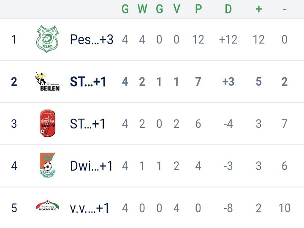
Task: Open third-ranked ST...+1 team name
Action: [x=87, y=124]
